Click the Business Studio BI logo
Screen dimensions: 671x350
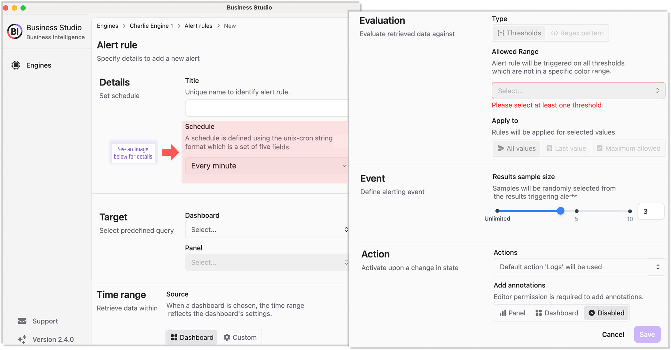click(x=15, y=31)
